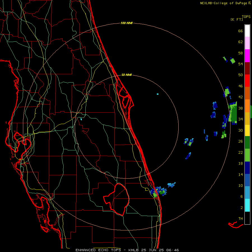Viewport: 252px width, 252px height.
Task: Pick the medium blue legend swatch
Action: click(x=247, y=180)
